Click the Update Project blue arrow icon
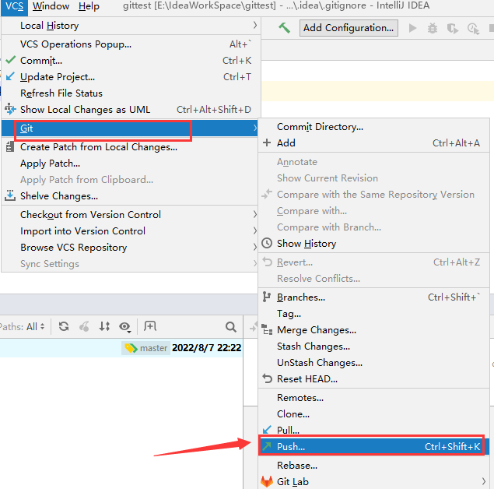Screen dimensions: 494x489 pyautogui.click(x=10, y=76)
